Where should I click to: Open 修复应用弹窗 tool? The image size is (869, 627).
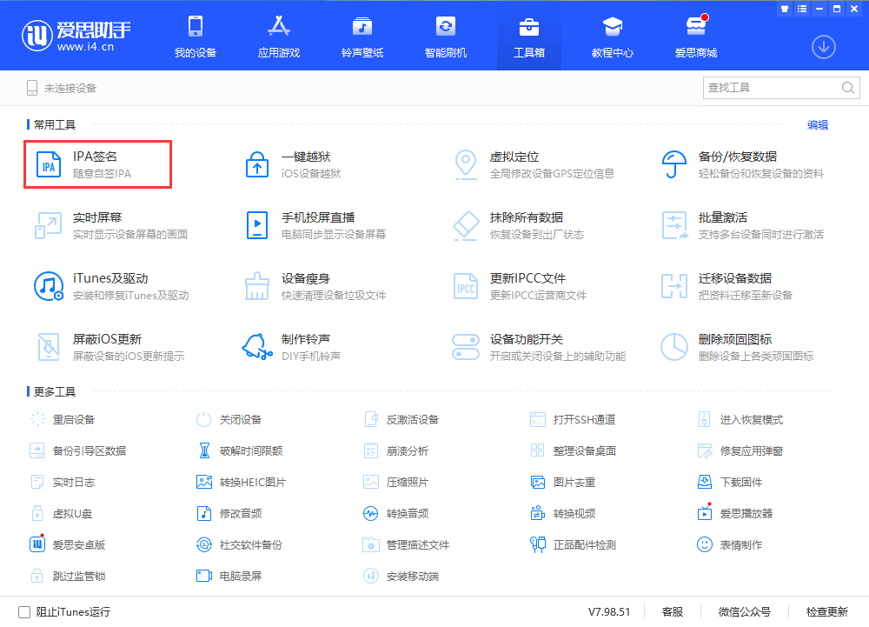(x=740, y=450)
